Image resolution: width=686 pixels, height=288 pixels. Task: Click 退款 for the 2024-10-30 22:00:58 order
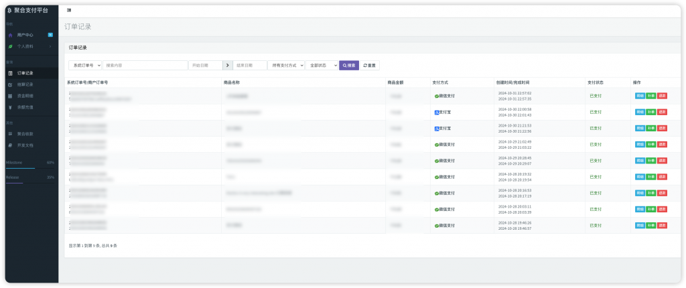662,112
